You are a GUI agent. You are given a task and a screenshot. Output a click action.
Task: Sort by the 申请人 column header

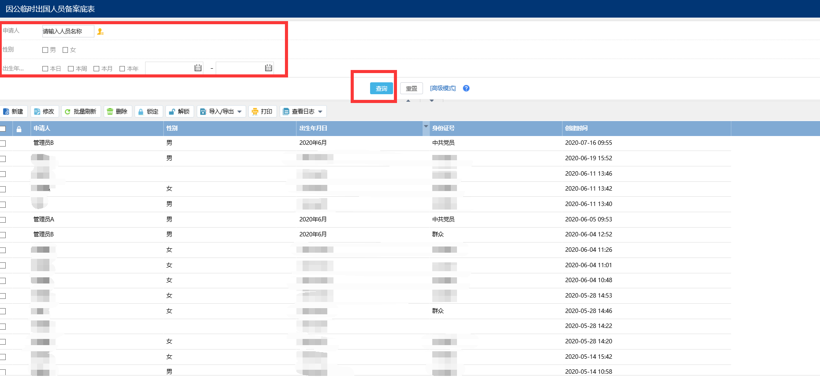pos(42,129)
